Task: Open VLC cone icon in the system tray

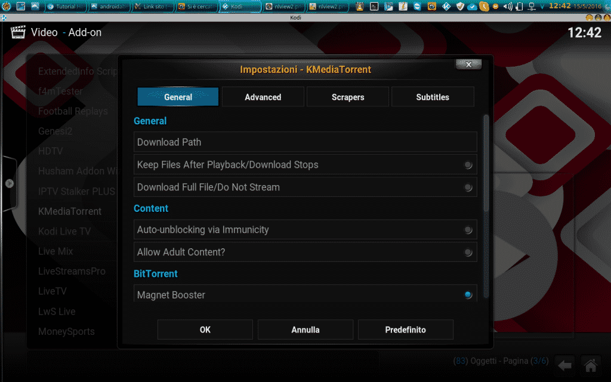Action: click(360, 6)
